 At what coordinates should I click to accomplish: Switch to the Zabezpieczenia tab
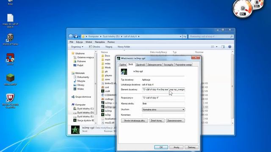pos(155,65)
